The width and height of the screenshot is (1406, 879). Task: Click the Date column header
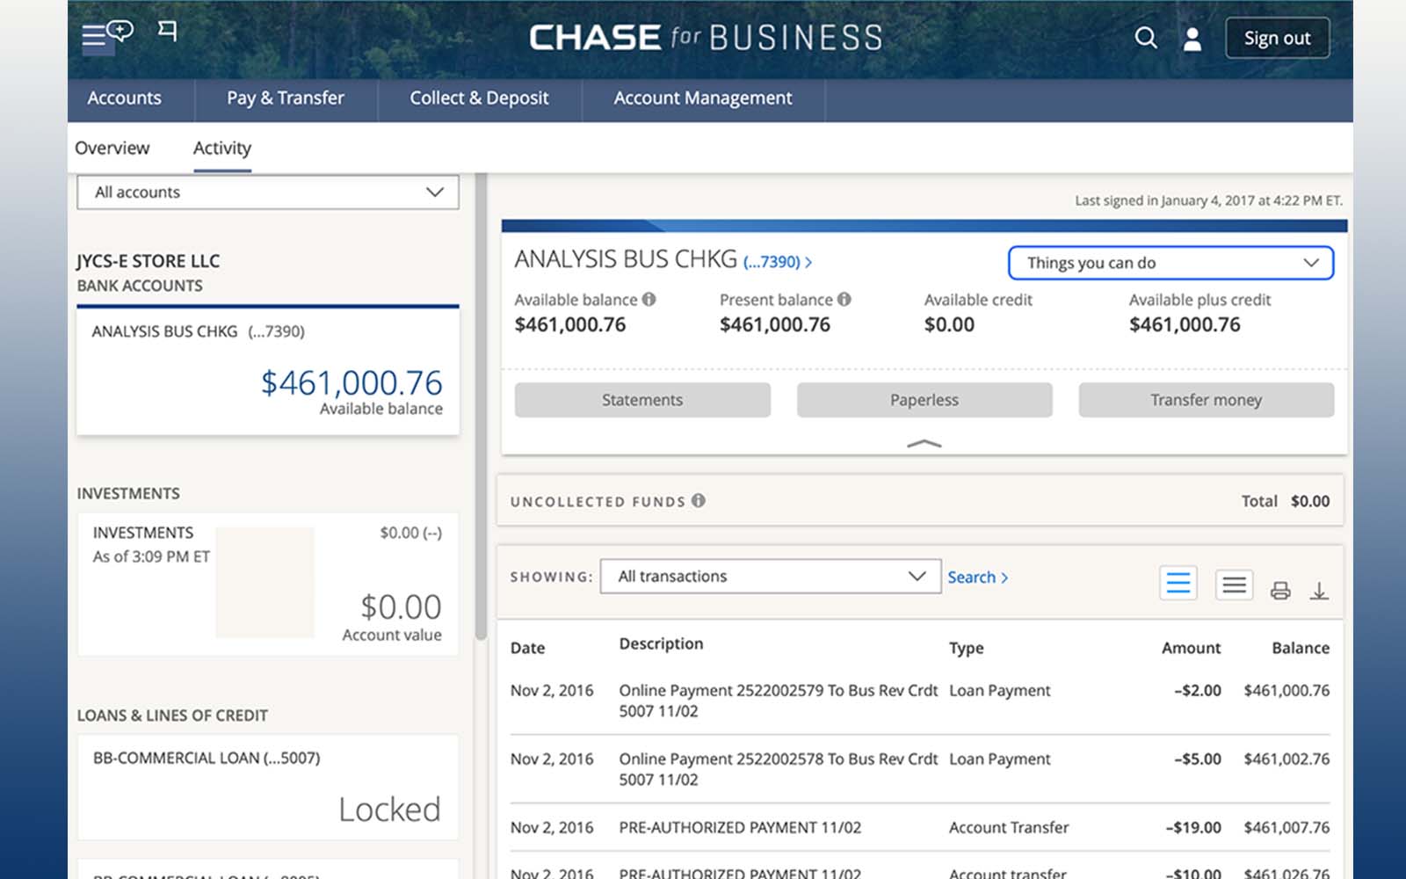click(527, 648)
